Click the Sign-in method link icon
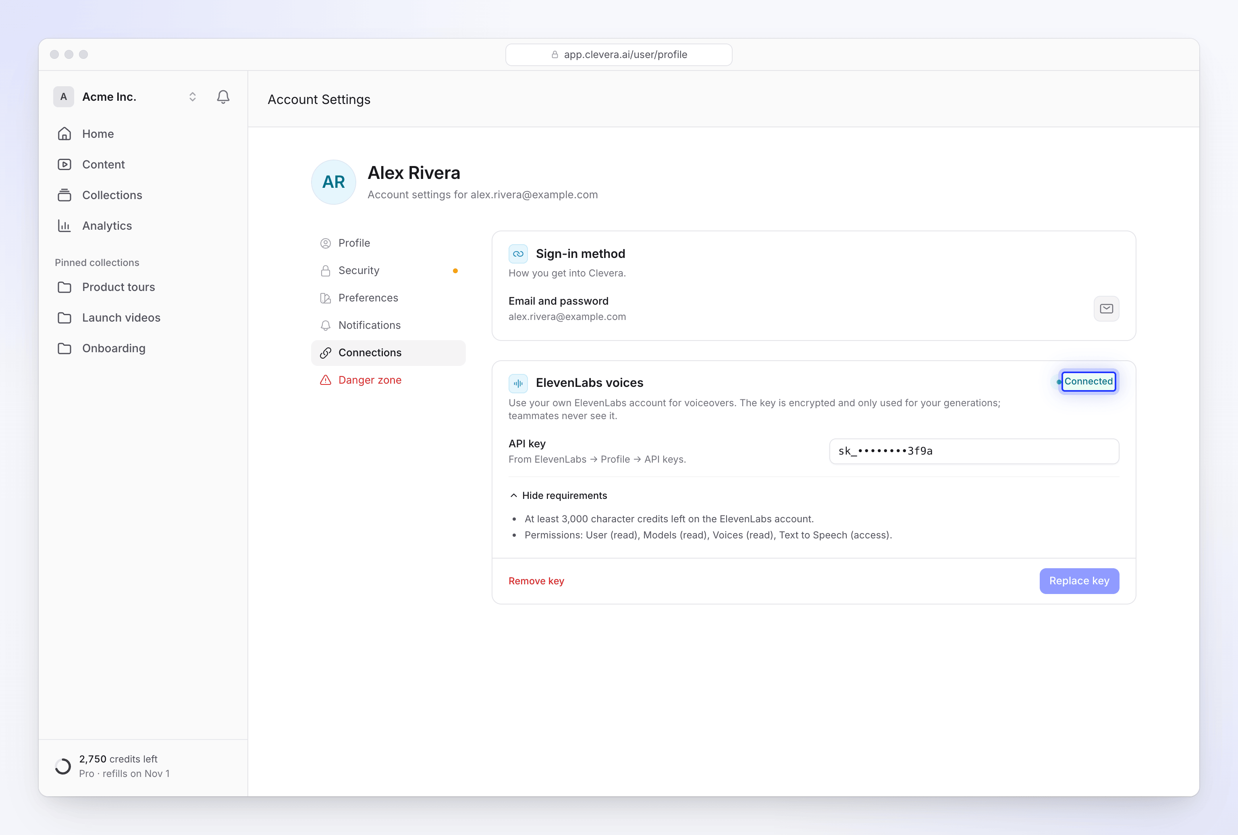This screenshot has width=1238, height=835. pos(518,254)
